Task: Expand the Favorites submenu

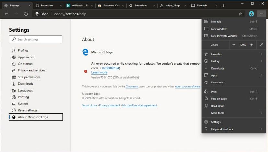Action: pos(261,54)
